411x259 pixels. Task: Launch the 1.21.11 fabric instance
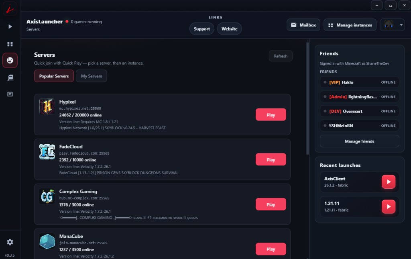(x=389, y=206)
